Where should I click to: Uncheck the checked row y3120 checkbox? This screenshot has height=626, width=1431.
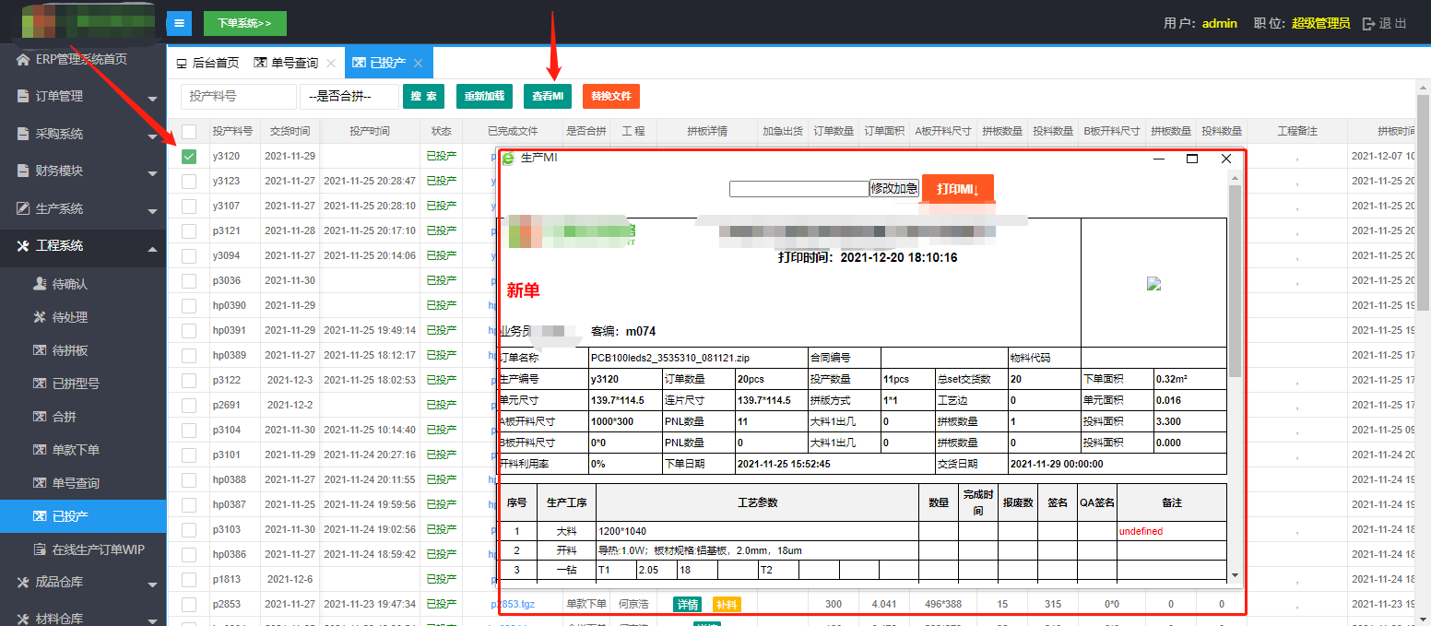tap(189, 157)
